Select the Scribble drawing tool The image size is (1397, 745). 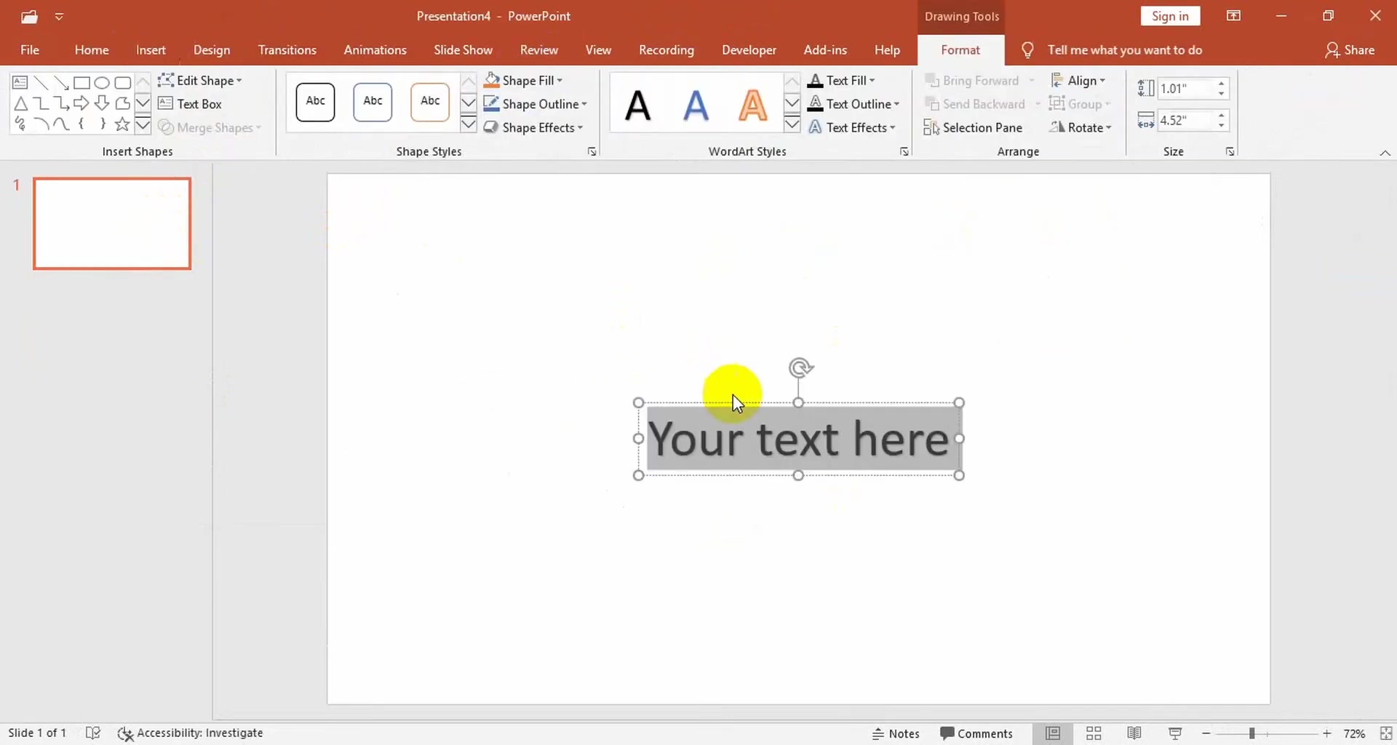[x=20, y=124]
